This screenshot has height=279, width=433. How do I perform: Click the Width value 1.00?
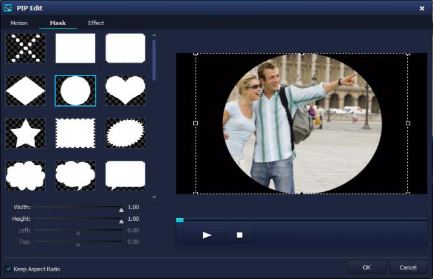tap(133, 207)
